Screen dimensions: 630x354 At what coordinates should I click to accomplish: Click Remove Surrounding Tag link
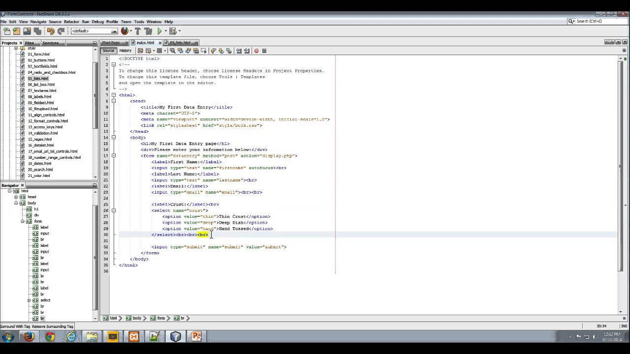tap(53, 326)
